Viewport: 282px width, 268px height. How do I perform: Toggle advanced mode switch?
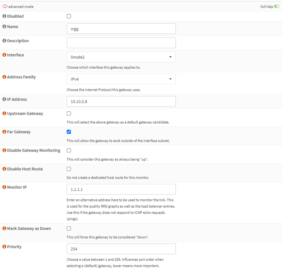(5, 6)
